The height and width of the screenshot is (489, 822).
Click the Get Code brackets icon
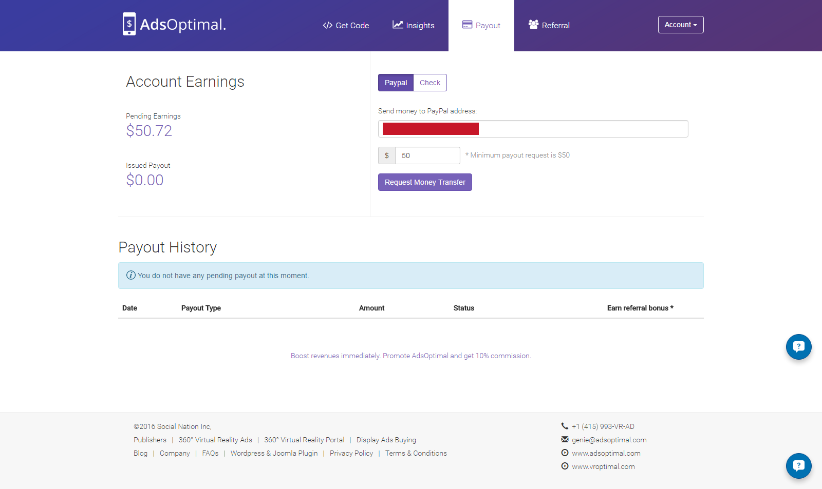[328, 25]
